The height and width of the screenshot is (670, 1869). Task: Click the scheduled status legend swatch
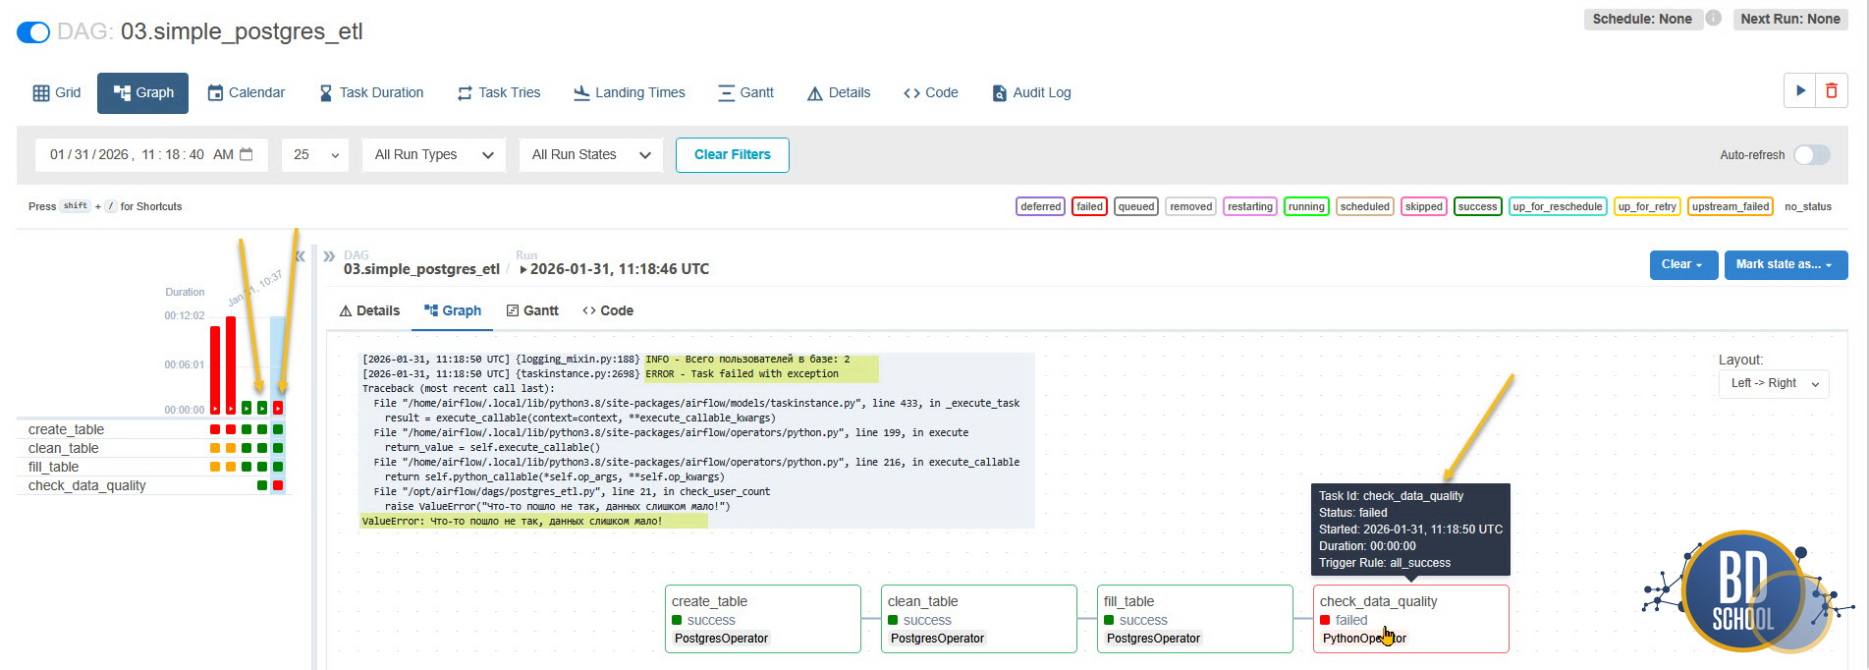[x=1365, y=206]
